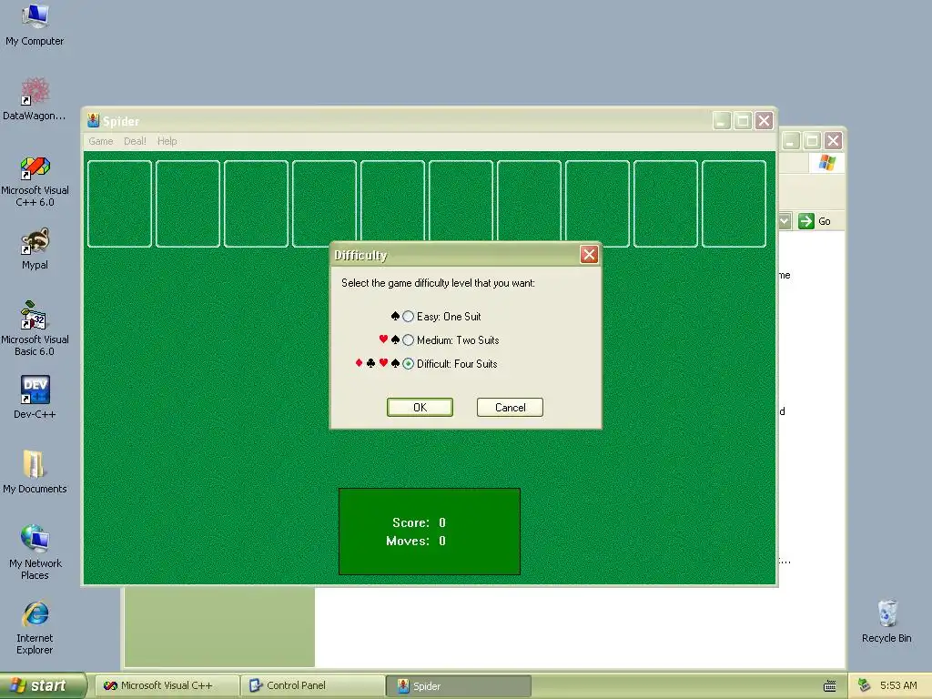Click the Score and Moves green box
The image size is (932, 699).
[x=430, y=532]
